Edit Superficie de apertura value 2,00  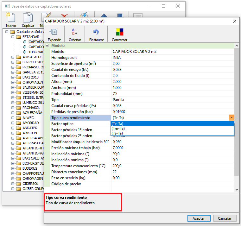(173, 64)
